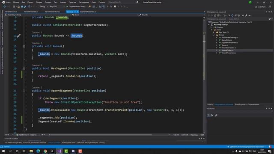Pin the active Tower.cs tab
274x154 pixels.
point(75,12)
